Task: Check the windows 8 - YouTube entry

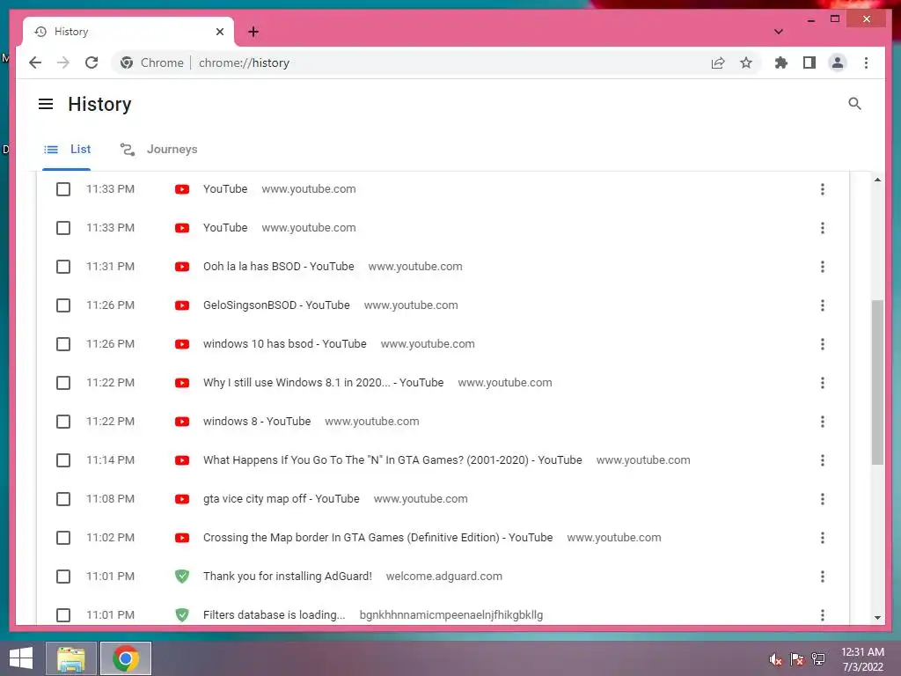Action: [63, 422]
